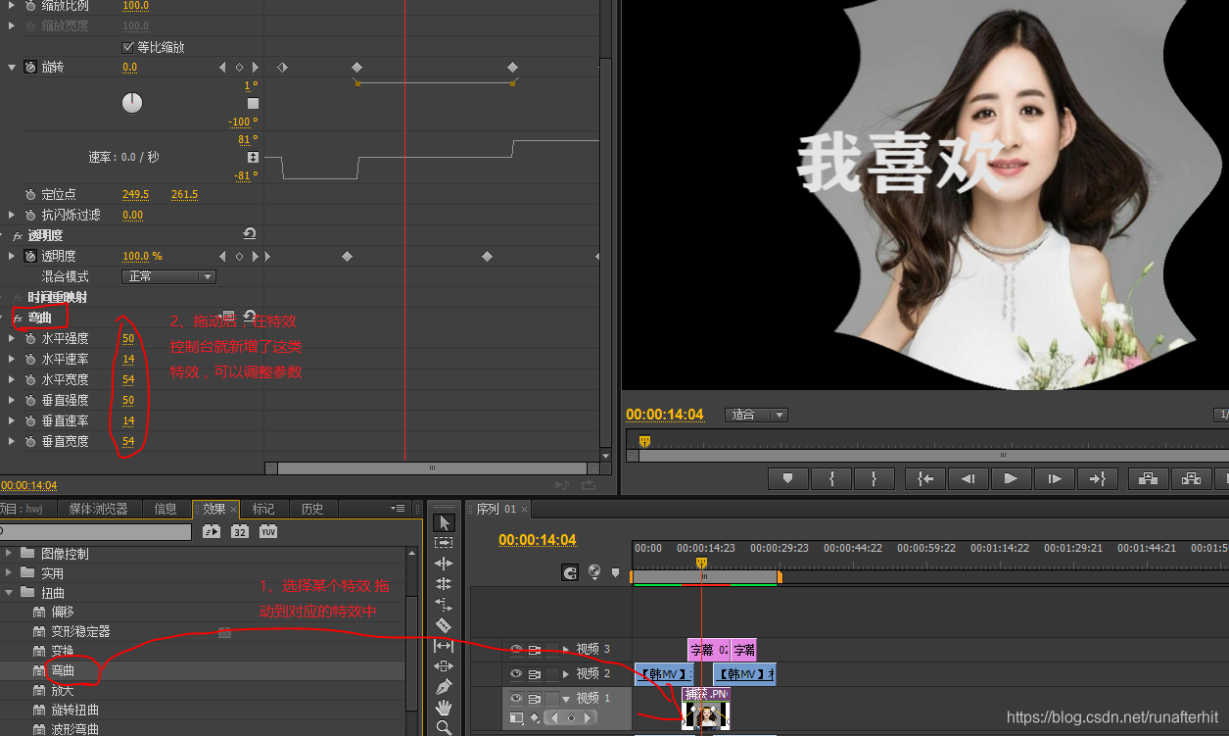The width and height of the screenshot is (1229, 736).
Task: Click program monitor playhead marker
Action: tap(644, 442)
